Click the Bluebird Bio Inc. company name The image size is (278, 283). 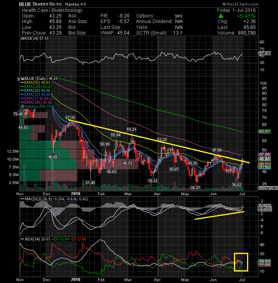(48, 4)
